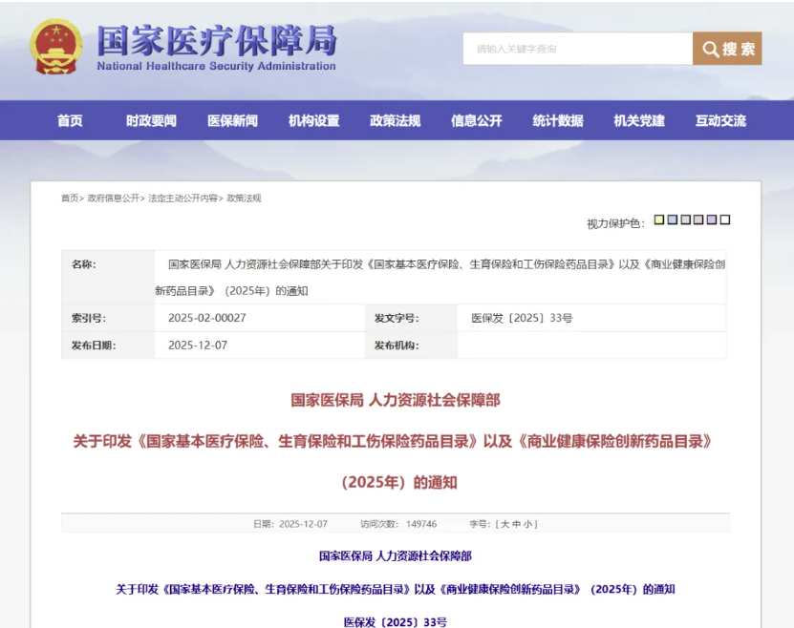Open the 互动交流 navigation item
The image size is (794, 628).
720,120
